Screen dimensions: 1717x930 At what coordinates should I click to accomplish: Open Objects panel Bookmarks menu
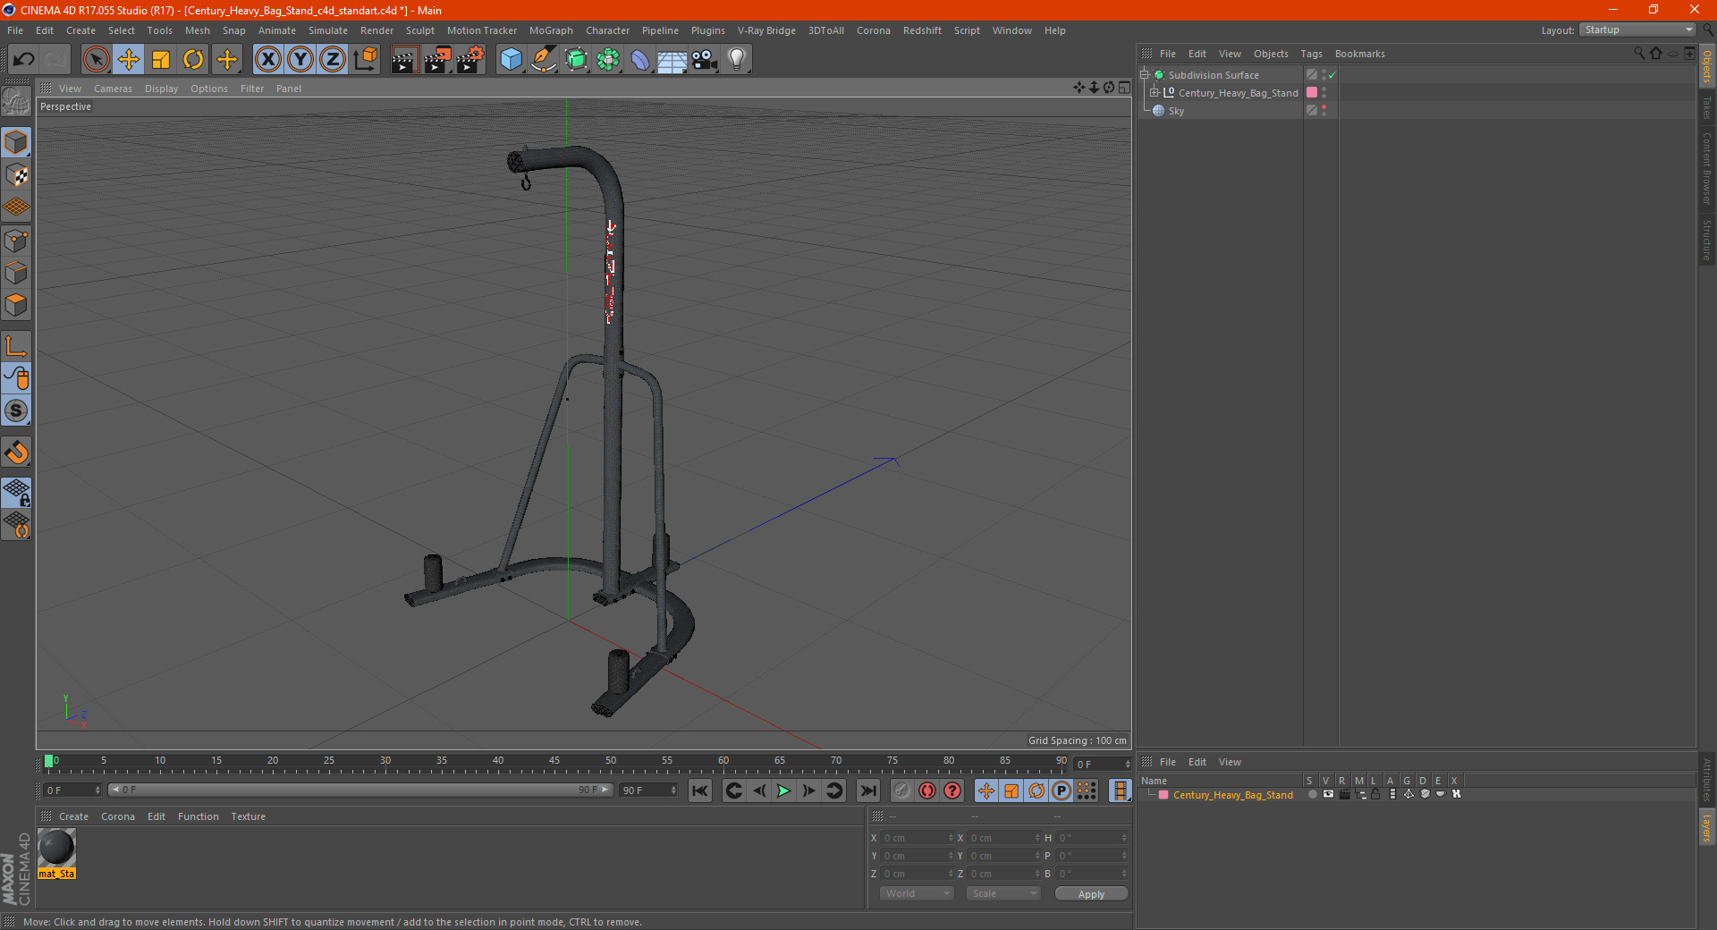1359,54
